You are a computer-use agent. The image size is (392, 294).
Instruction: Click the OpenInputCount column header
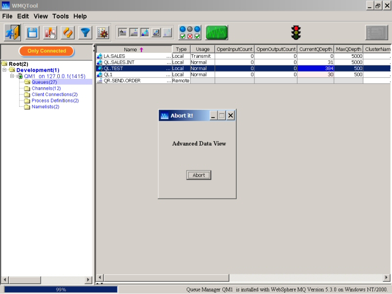point(235,49)
